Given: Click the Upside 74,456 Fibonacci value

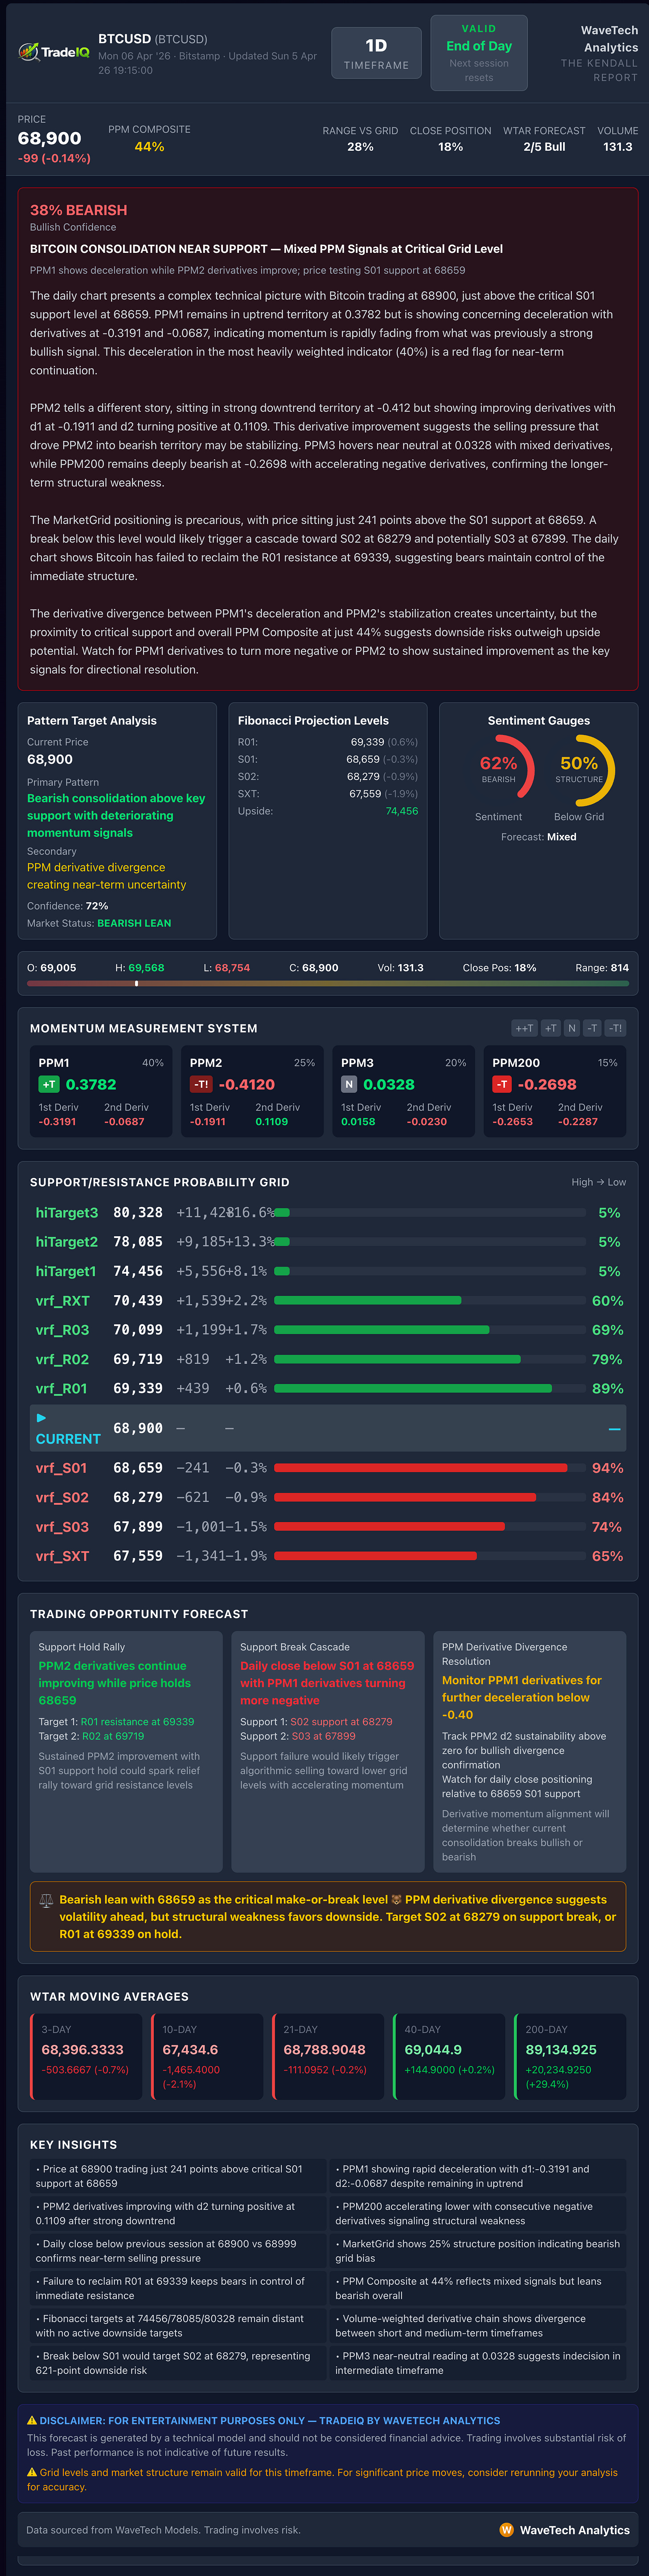Looking at the screenshot, I should click(x=402, y=811).
